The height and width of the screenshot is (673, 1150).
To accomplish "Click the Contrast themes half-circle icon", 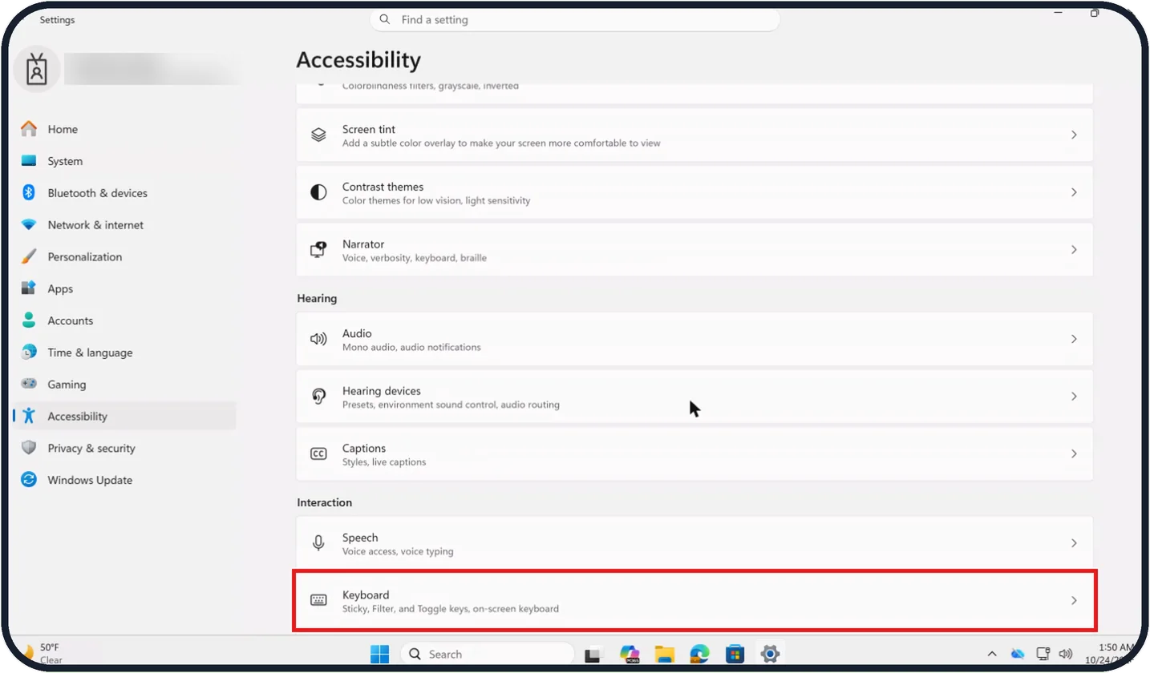I will click(x=318, y=192).
